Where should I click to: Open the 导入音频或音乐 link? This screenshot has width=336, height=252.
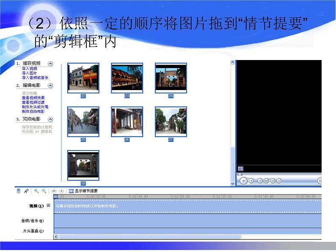pyautogui.click(x=35, y=77)
